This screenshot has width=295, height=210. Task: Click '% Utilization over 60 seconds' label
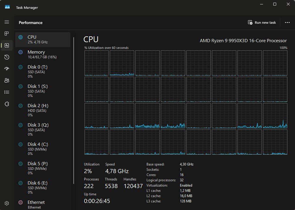click(107, 48)
